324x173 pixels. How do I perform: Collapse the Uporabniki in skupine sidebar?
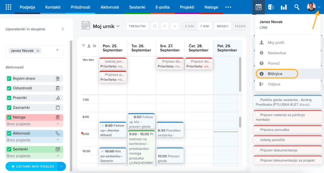click(63, 29)
